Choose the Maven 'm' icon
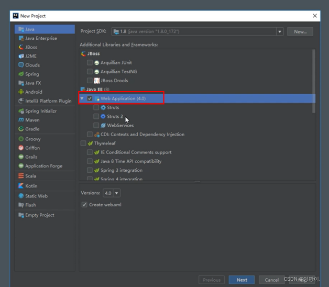The width and height of the screenshot is (329, 287). (x=21, y=120)
